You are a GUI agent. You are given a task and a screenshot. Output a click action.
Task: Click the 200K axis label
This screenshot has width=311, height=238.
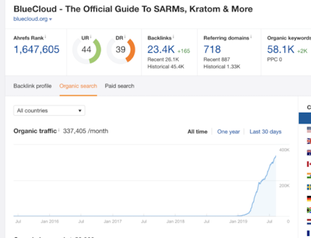(x=285, y=186)
